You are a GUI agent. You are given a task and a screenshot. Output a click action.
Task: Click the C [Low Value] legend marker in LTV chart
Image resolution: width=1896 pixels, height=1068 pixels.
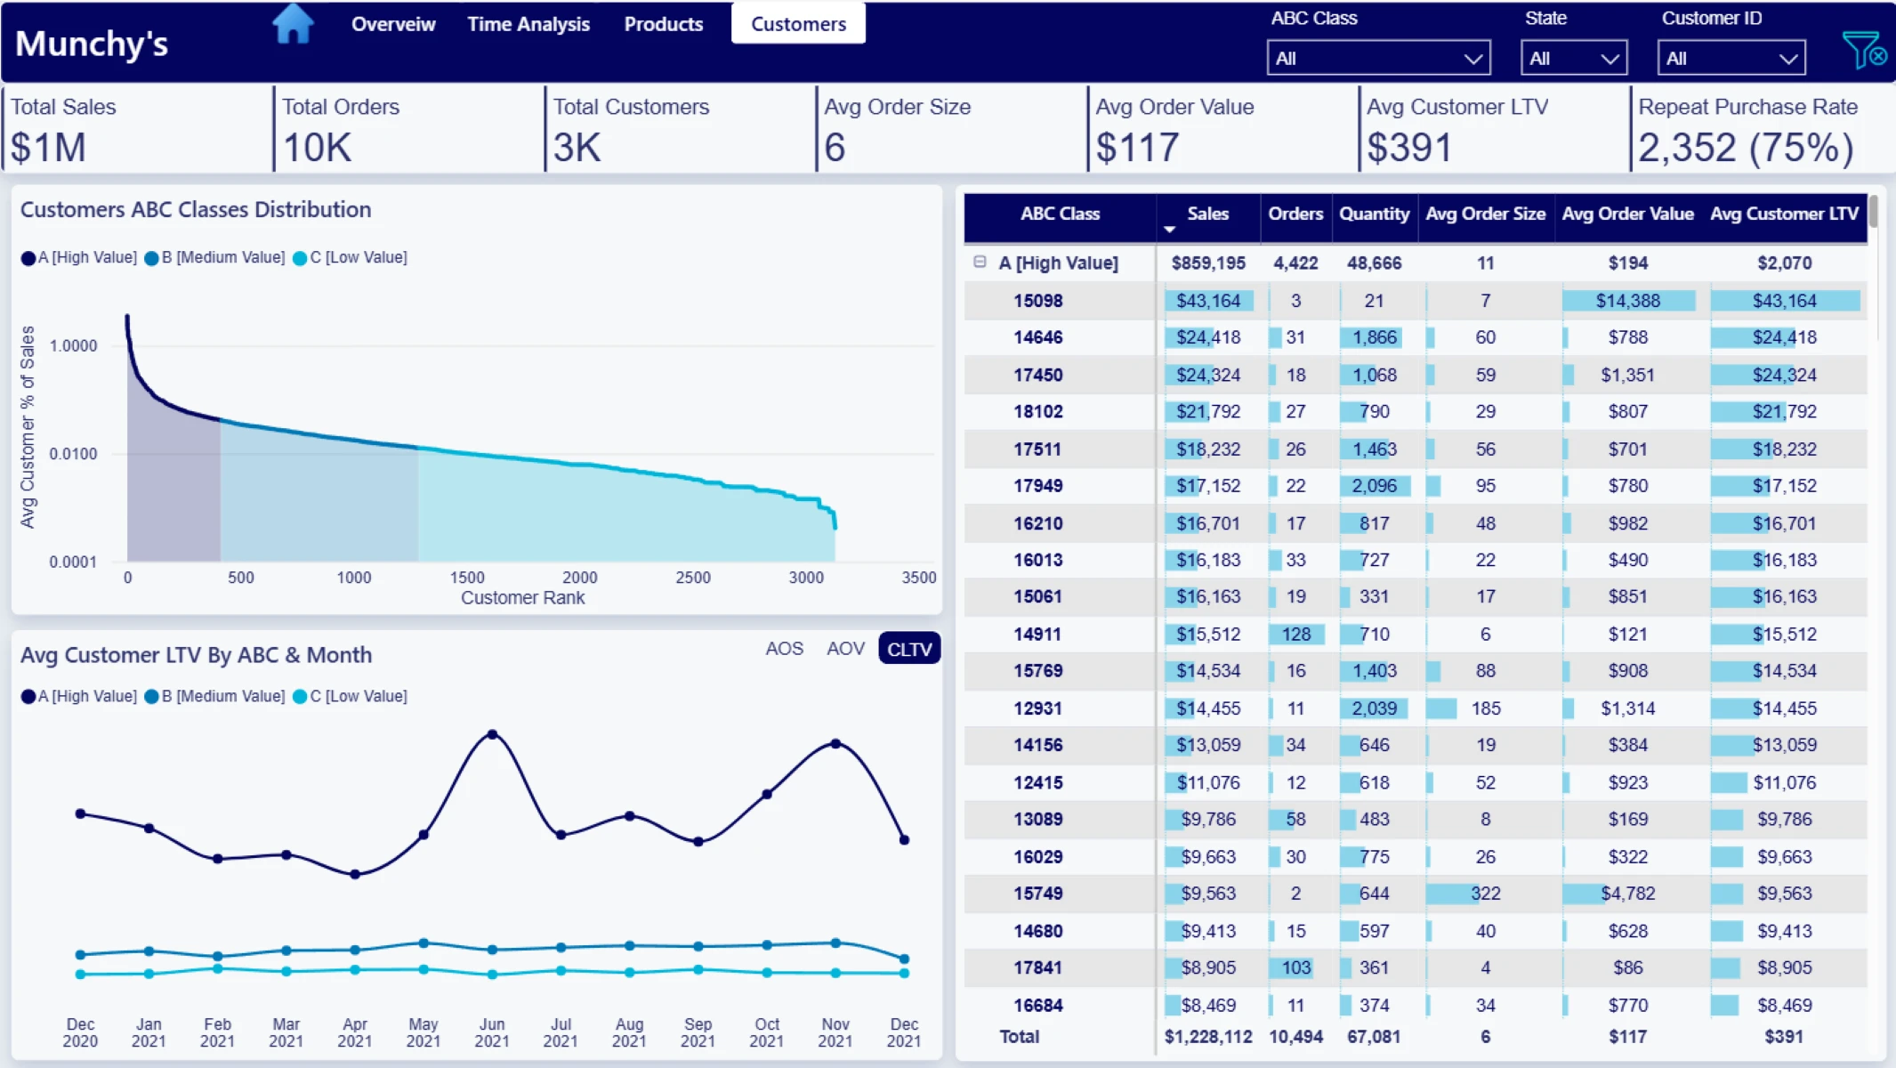coord(300,697)
